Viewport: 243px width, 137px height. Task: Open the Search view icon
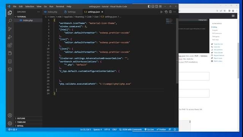(10, 21)
